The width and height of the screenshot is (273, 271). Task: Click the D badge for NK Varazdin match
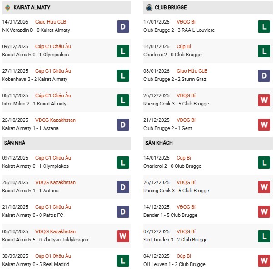(x=122, y=26)
